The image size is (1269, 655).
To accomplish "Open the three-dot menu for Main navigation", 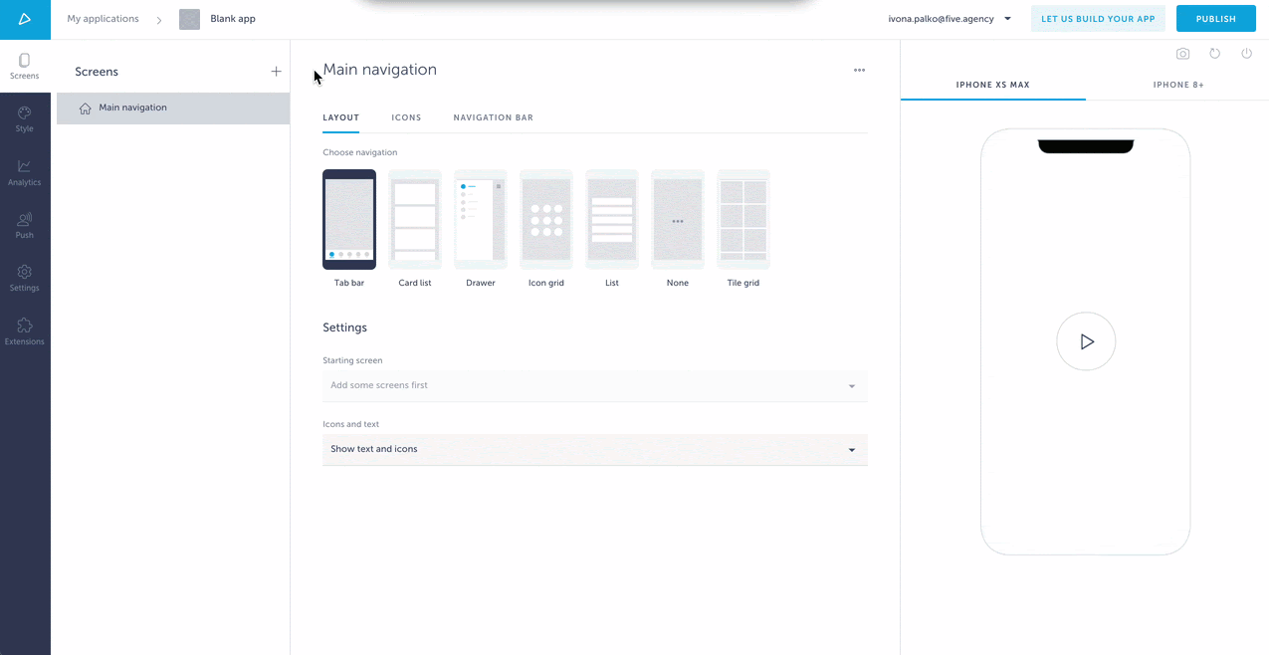I will 859,70.
